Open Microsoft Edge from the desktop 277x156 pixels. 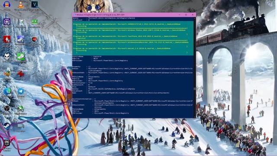tap(7, 91)
